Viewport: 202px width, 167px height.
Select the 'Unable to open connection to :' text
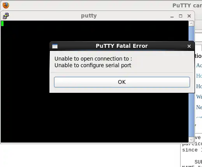[93, 59]
